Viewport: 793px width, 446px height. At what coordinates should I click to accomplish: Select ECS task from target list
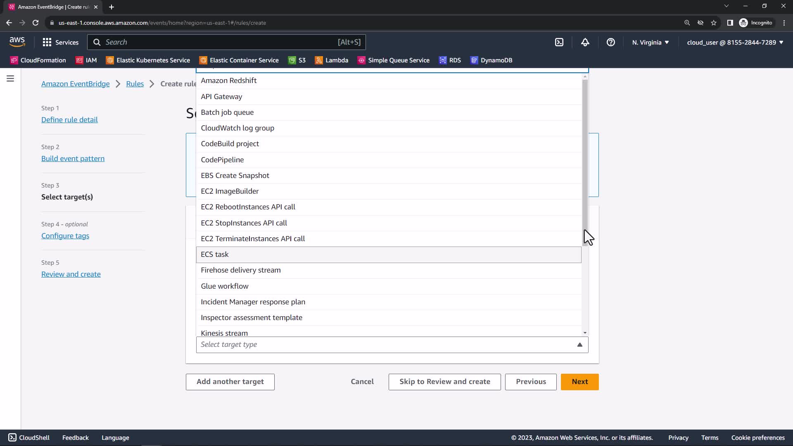(388, 254)
